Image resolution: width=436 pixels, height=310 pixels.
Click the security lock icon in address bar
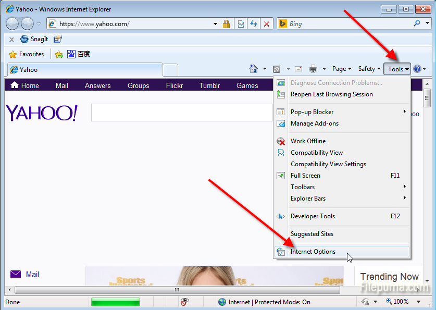click(226, 24)
